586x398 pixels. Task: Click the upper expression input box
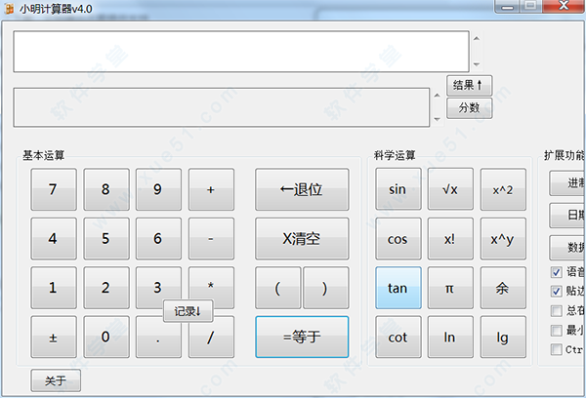tap(240, 51)
